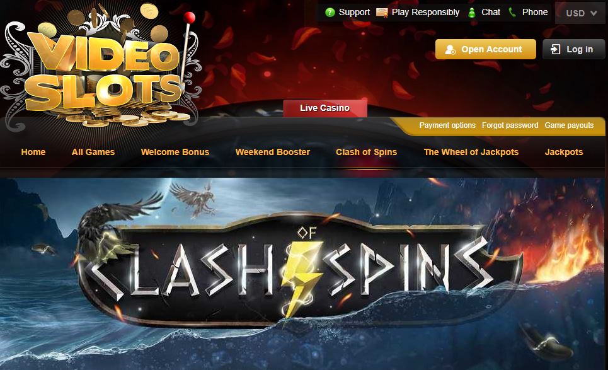Go to Welcome Bonus page
This screenshot has width=608, height=370.
[175, 152]
